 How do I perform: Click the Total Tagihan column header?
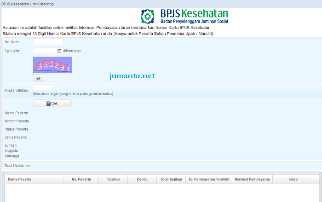[171, 179]
